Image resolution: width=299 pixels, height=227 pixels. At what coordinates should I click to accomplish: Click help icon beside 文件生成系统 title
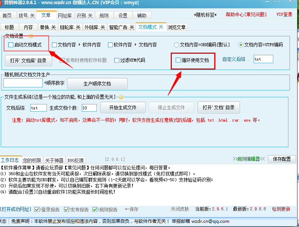[x=121, y=97]
